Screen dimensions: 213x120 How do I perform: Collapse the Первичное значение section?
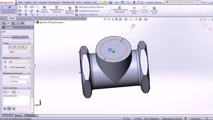(x=29, y=73)
